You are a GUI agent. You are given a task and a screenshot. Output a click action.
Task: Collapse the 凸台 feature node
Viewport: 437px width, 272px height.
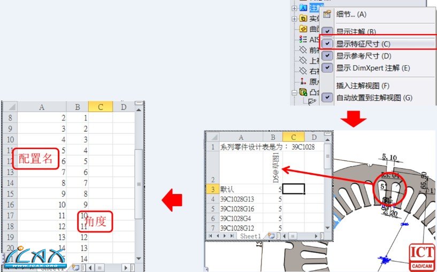point(294,92)
